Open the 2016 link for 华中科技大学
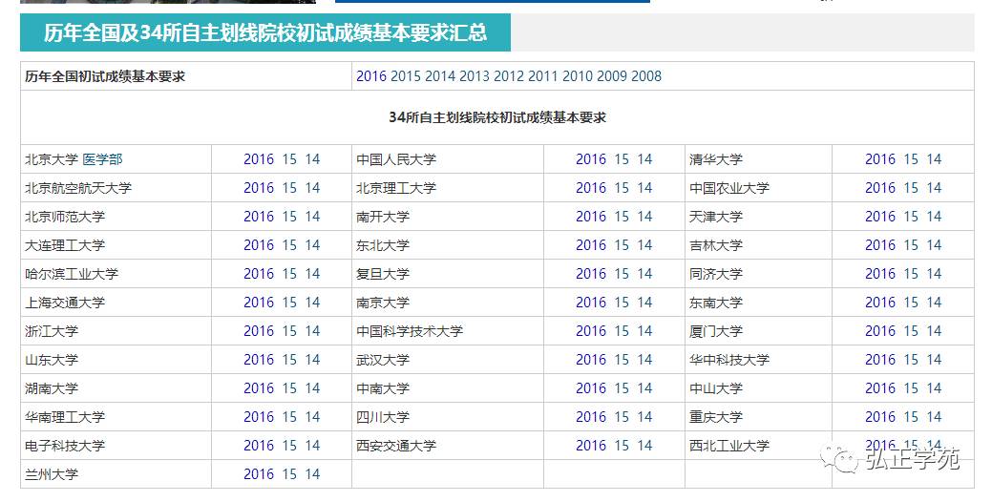This screenshot has width=992, height=502. 880,360
